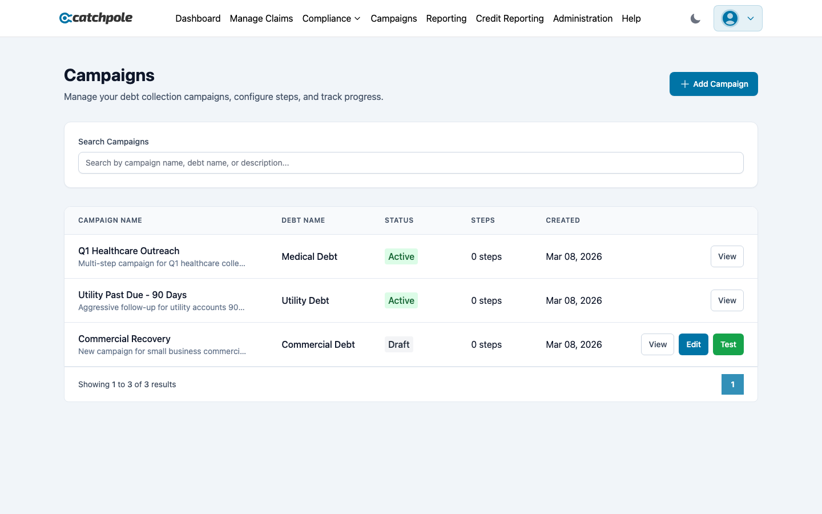Open the Reporting menu item
The width and height of the screenshot is (822, 514).
446,18
